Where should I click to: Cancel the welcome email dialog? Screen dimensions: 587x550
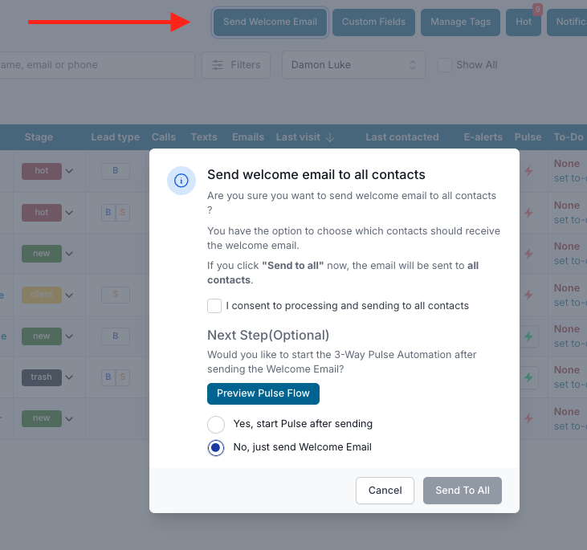[385, 491]
